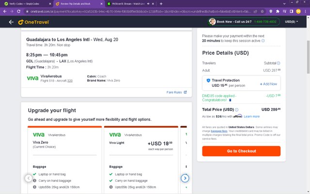Select the Viva Zero fare card

64,160
